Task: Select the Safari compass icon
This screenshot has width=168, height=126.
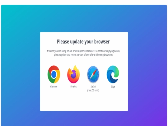Action: coord(93,74)
